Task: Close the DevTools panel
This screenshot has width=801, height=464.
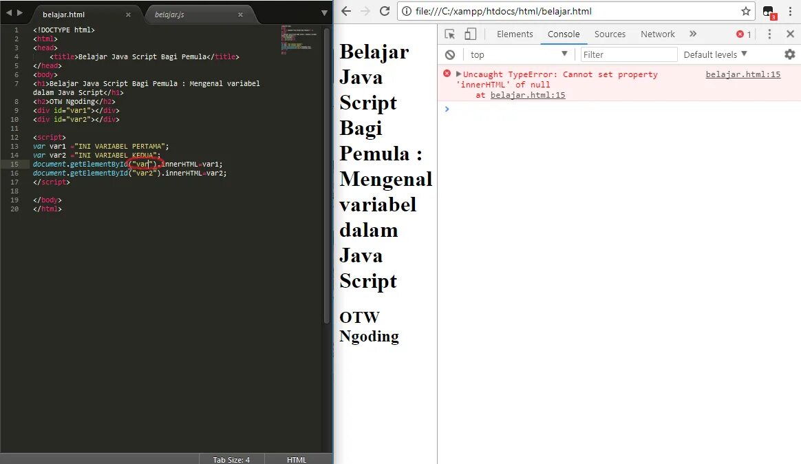Action: pyautogui.click(x=790, y=34)
